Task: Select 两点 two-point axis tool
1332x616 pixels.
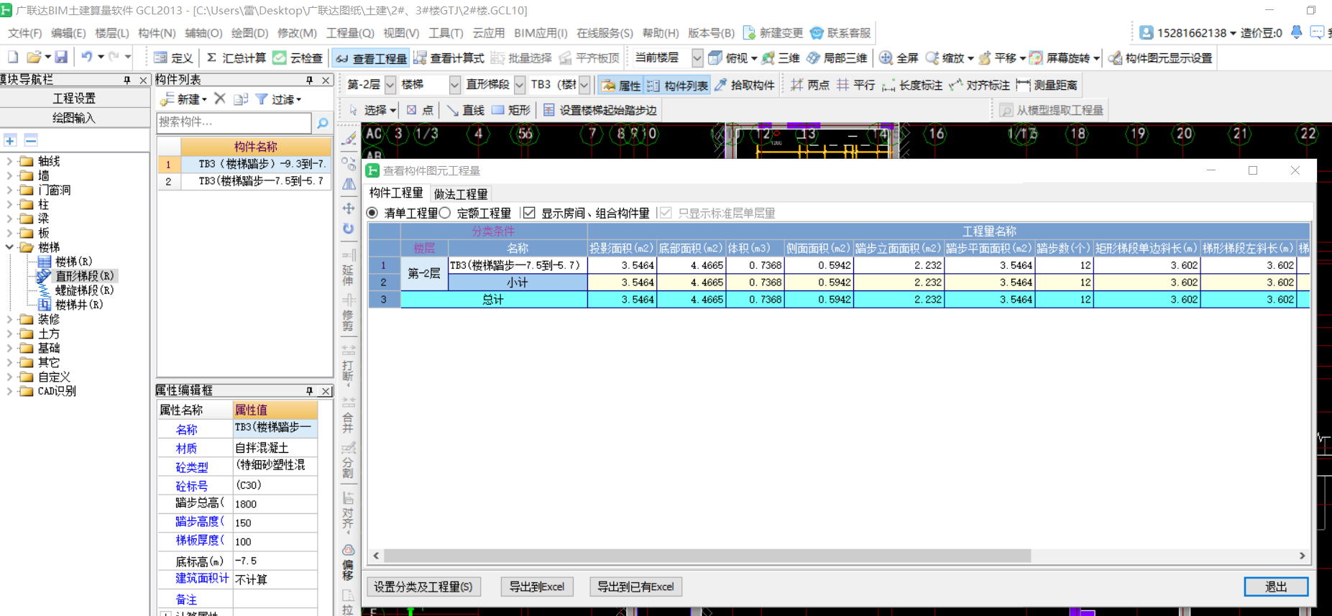Action: [x=810, y=85]
